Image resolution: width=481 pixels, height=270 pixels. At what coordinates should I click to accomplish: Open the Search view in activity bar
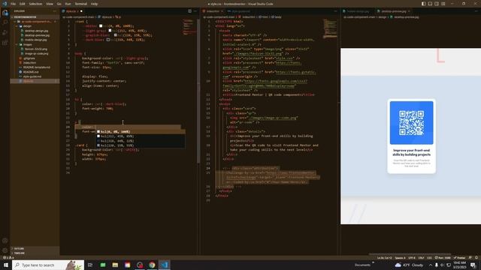(5, 22)
